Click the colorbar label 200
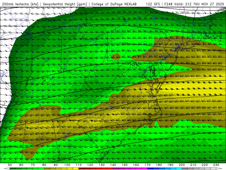The image size is (226, 170). pyautogui.click(x=182, y=165)
